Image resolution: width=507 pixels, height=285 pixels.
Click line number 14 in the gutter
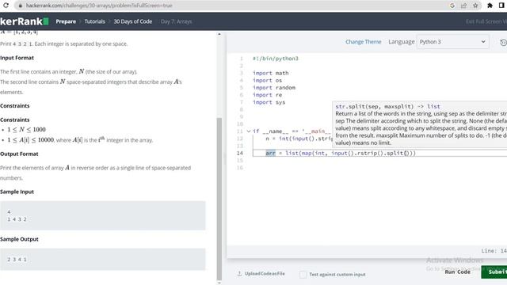[239, 153]
